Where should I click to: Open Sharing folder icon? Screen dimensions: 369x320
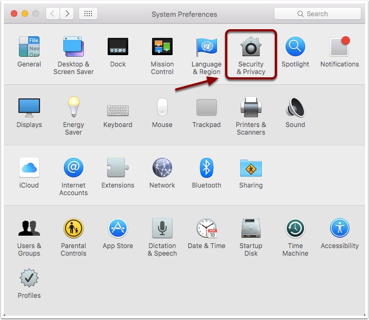(x=251, y=168)
